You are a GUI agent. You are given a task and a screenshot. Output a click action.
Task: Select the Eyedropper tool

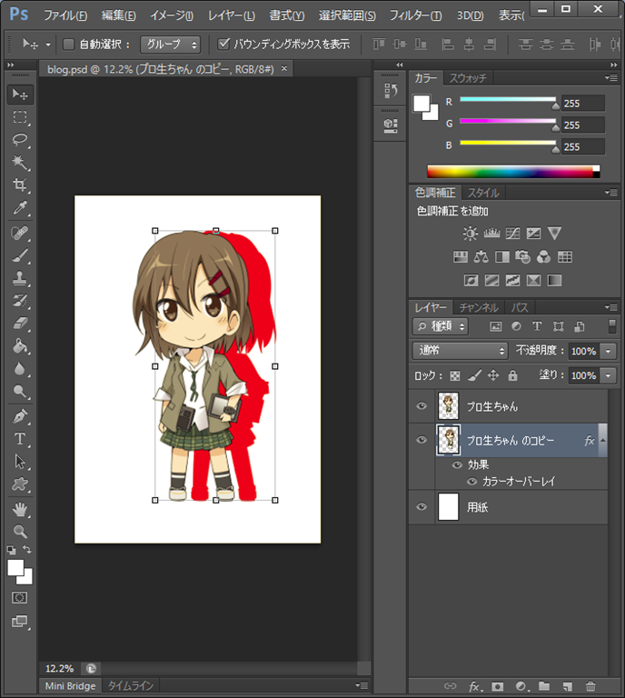[x=20, y=209]
